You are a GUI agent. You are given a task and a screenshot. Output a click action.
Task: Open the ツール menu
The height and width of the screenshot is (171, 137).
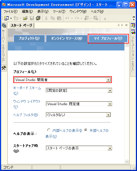tap(59, 11)
